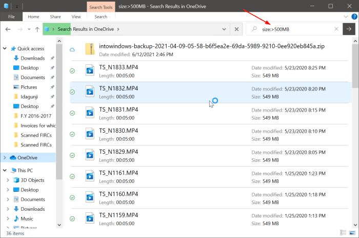
Task: Open the File menu
Action: (11, 17)
